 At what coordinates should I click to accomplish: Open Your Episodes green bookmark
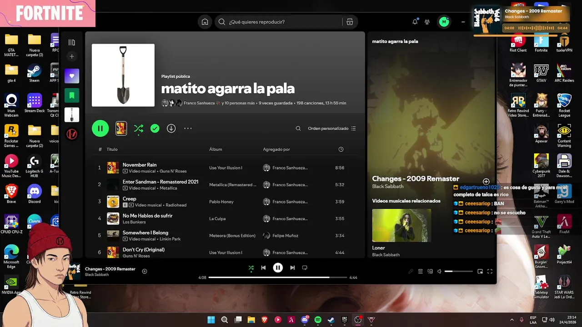(72, 95)
